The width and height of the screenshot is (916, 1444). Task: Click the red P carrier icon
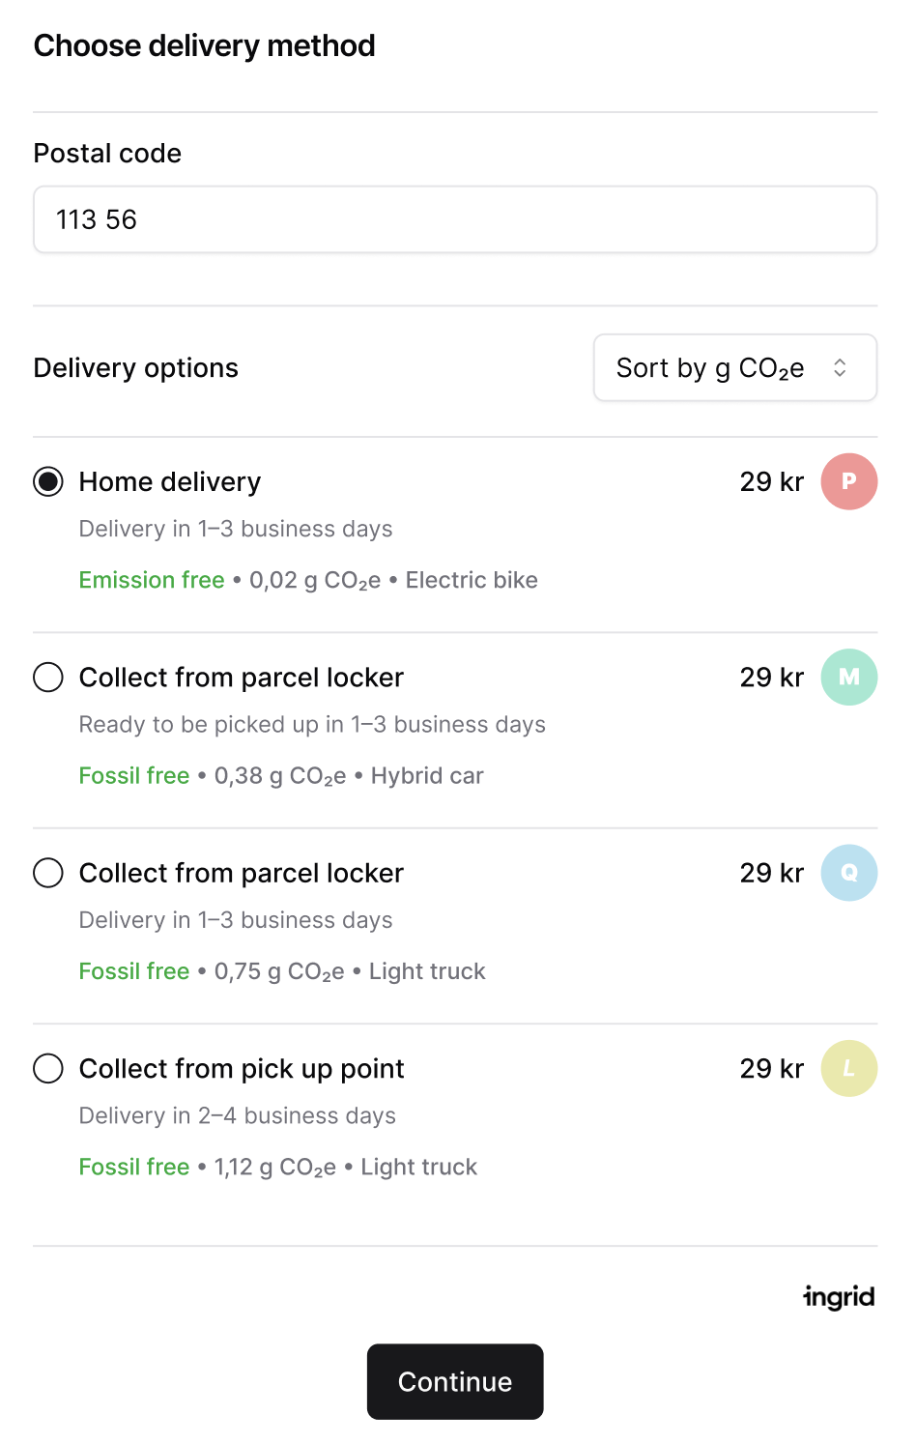click(848, 481)
